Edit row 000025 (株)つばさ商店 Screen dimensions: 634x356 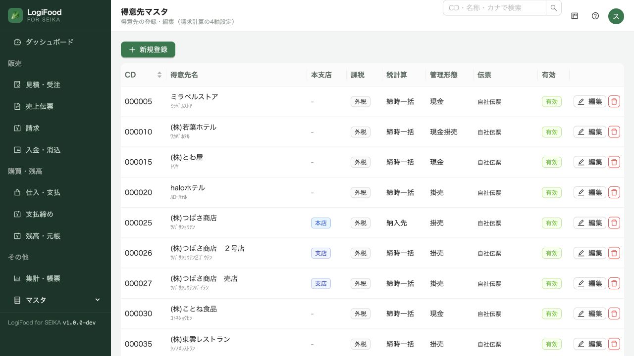pos(590,222)
